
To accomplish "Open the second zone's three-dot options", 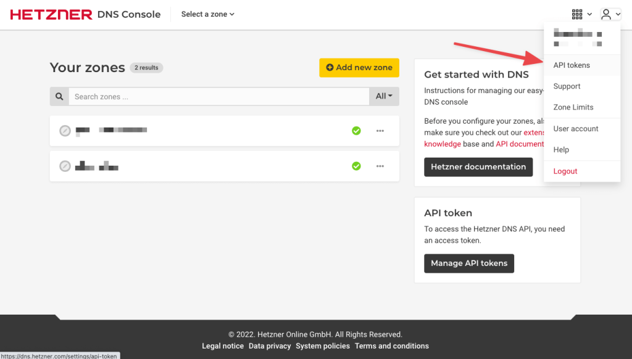I will [x=380, y=166].
